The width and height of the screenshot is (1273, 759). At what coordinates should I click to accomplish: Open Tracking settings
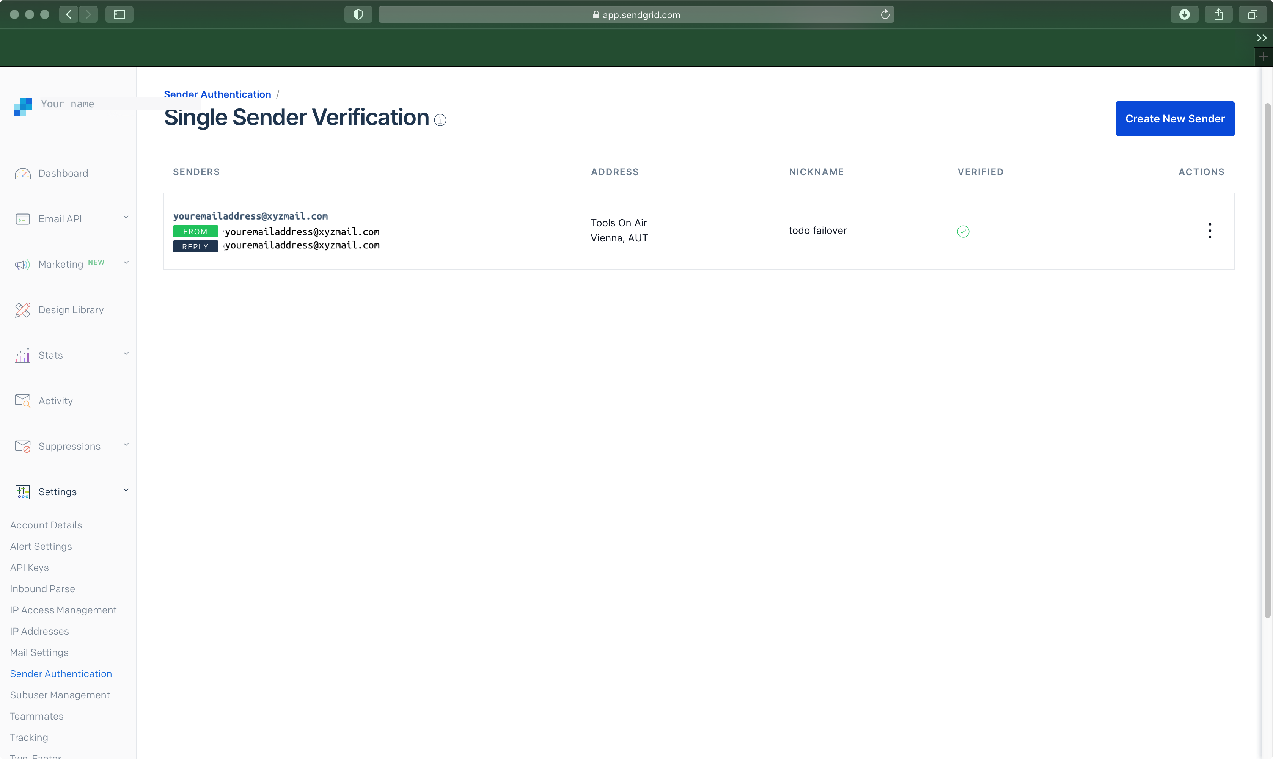29,737
